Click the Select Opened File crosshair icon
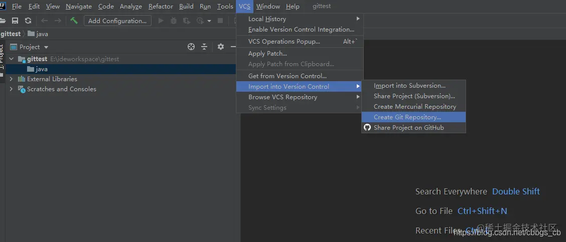566x242 pixels. point(191,47)
